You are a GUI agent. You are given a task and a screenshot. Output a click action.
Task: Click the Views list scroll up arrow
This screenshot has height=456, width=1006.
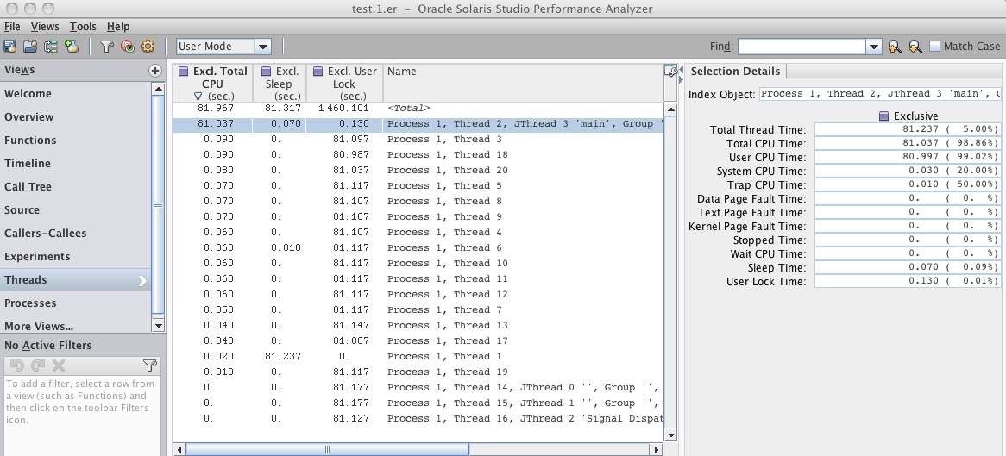[158, 89]
